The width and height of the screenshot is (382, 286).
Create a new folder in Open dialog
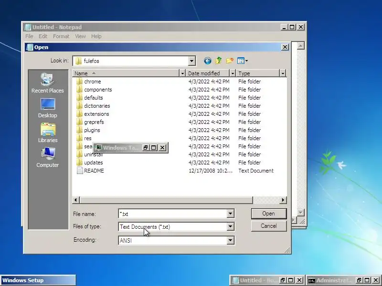coord(230,61)
